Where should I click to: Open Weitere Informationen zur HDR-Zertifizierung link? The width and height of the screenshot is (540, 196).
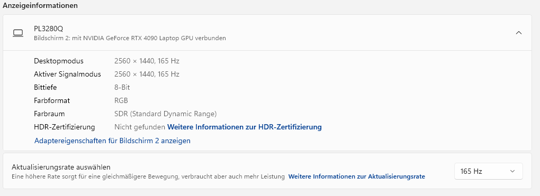(x=245, y=127)
